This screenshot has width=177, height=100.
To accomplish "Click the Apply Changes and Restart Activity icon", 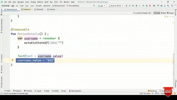I will tap(130, 6).
